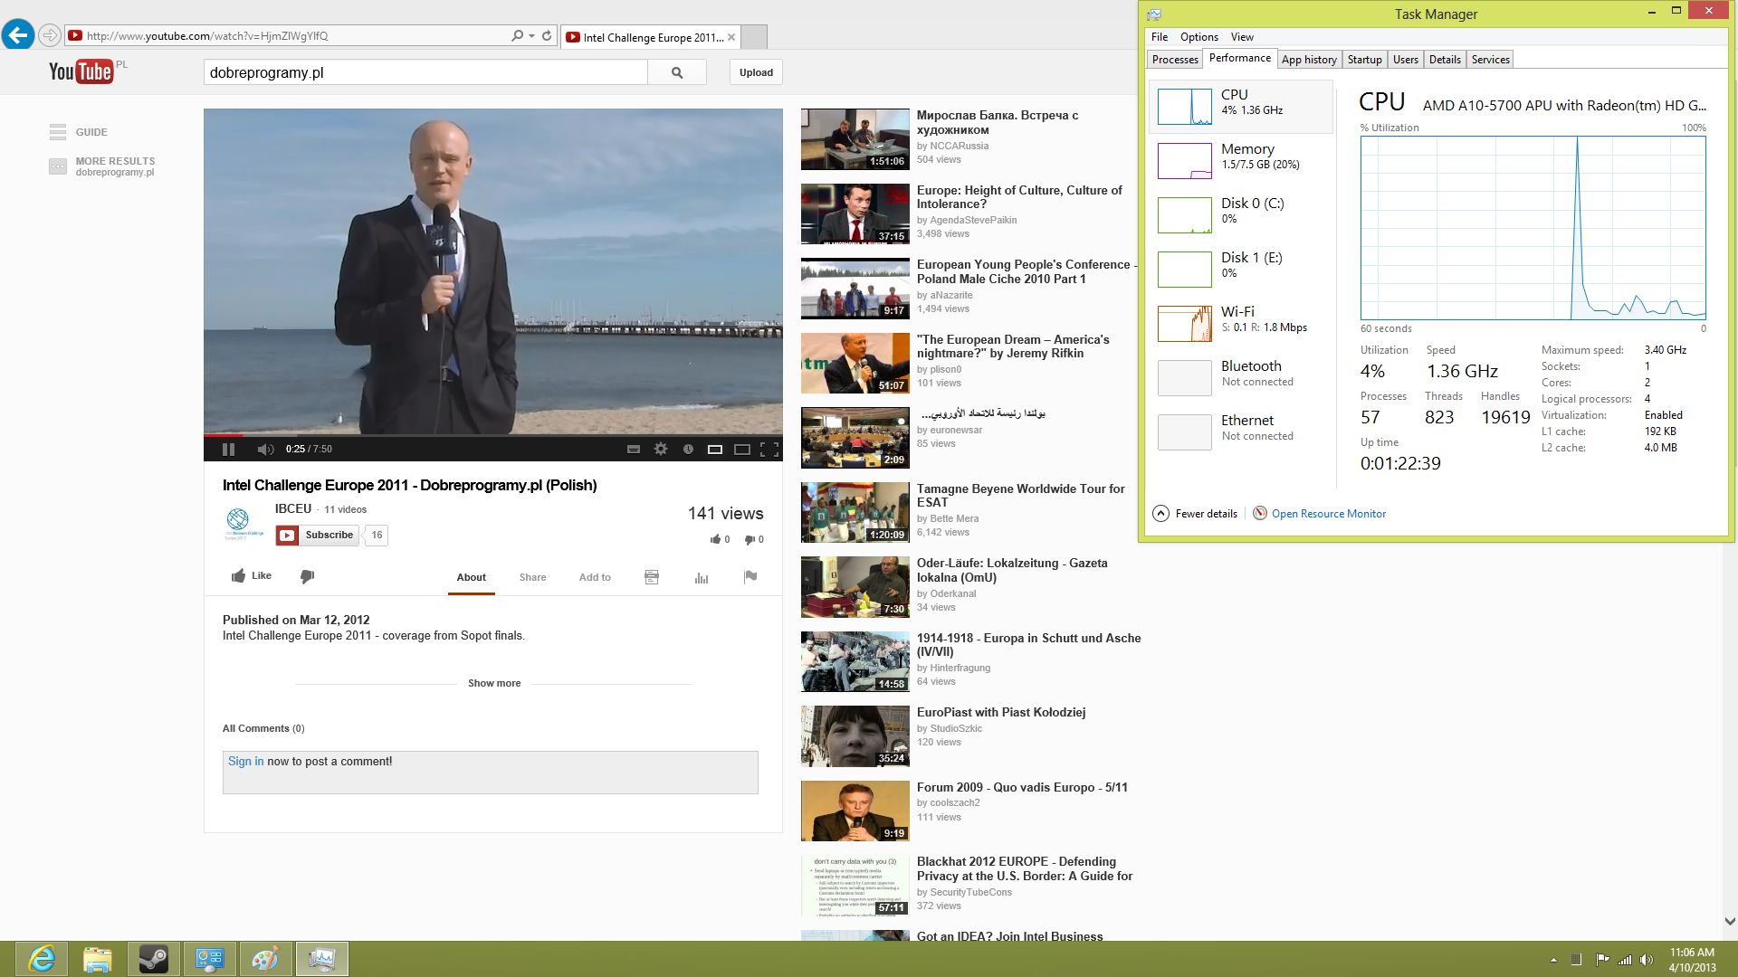Switch to Processes tab in Task Manager
The height and width of the screenshot is (977, 1738).
click(x=1175, y=60)
